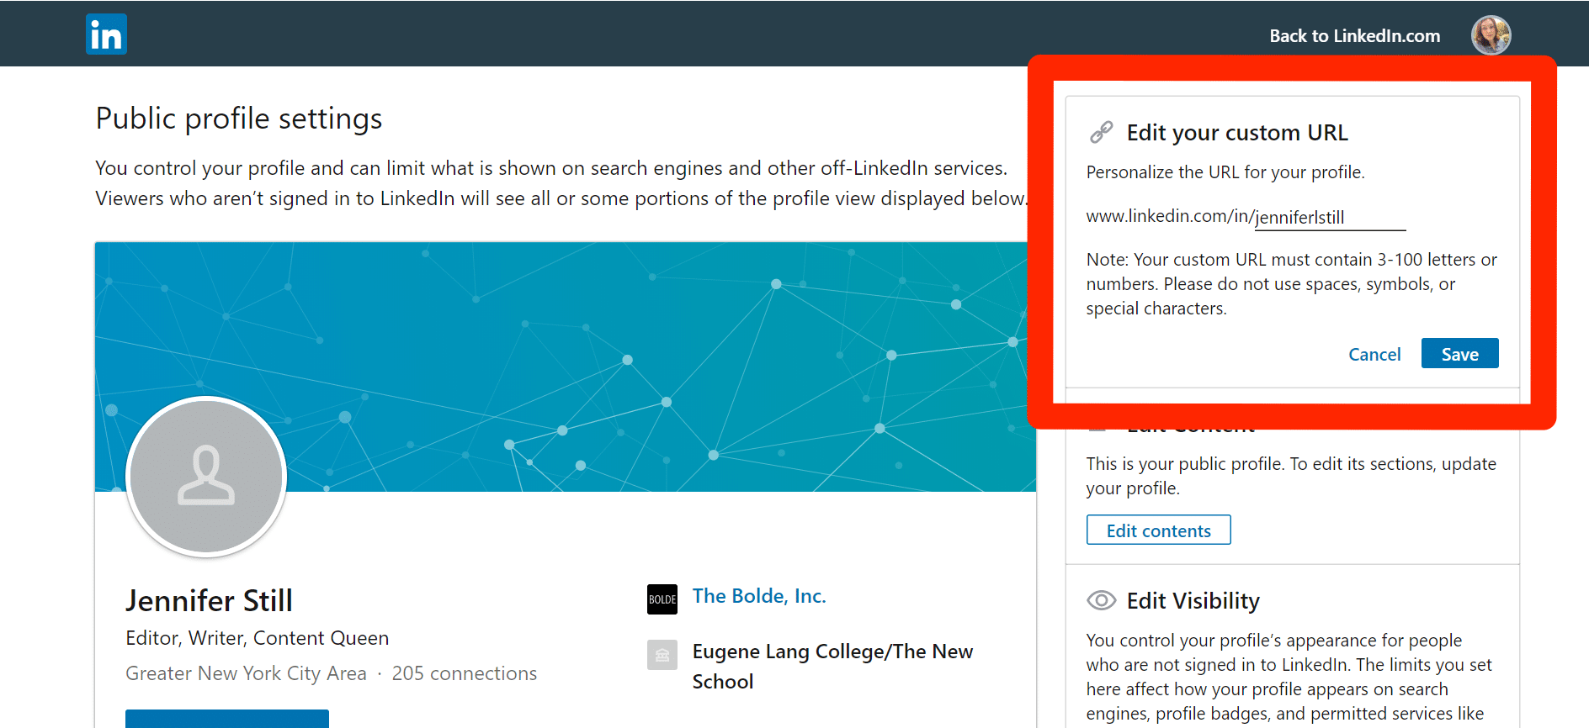Click the chain link icon beside custom URL
1589x728 pixels.
click(x=1101, y=132)
